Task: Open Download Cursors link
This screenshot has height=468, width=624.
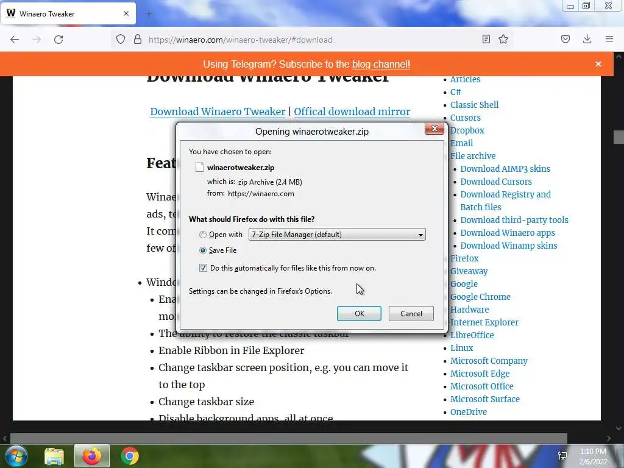Action: coord(496,182)
